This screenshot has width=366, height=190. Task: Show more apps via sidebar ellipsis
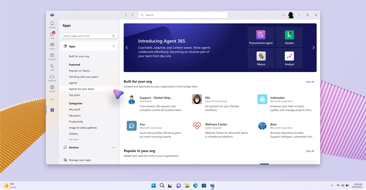pyautogui.click(x=52, y=99)
